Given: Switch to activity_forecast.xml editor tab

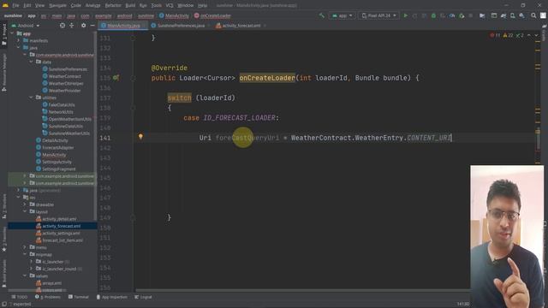Looking at the screenshot, I should pos(241,26).
